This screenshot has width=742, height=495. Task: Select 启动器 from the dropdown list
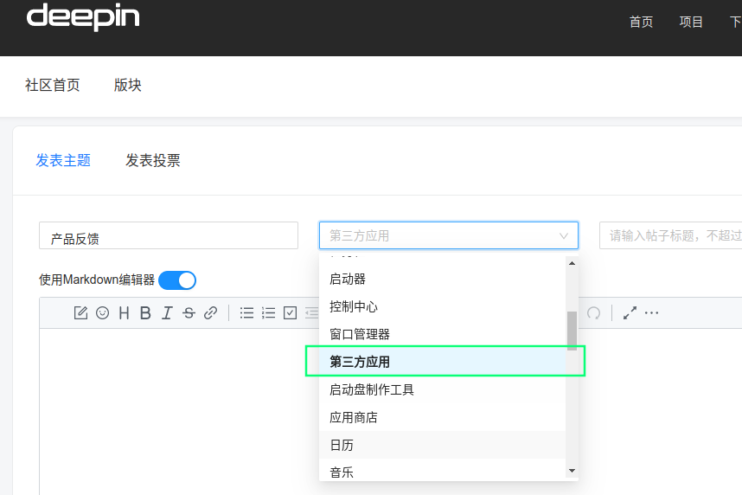point(443,279)
